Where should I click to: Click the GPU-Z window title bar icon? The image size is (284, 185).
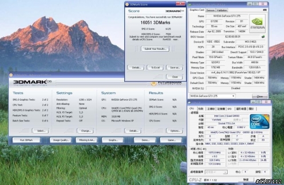click(x=190, y=4)
